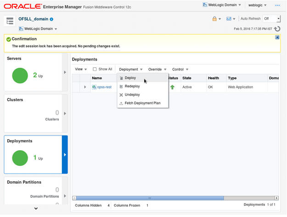Click WebLogic Domain icon under OFSLL_domain
Viewport: 287px width, 217px height.
click(x=21, y=29)
